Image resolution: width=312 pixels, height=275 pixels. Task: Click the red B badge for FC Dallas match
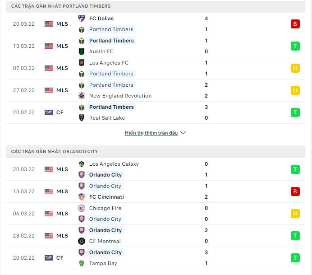tap(295, 24)
